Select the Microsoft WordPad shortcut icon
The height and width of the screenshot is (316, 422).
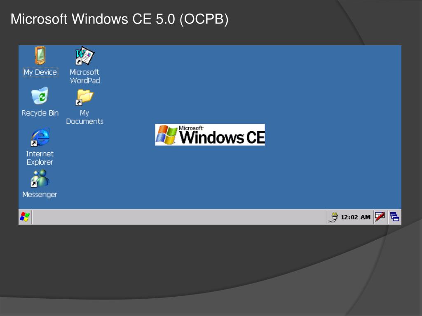[x=84, y=56]
